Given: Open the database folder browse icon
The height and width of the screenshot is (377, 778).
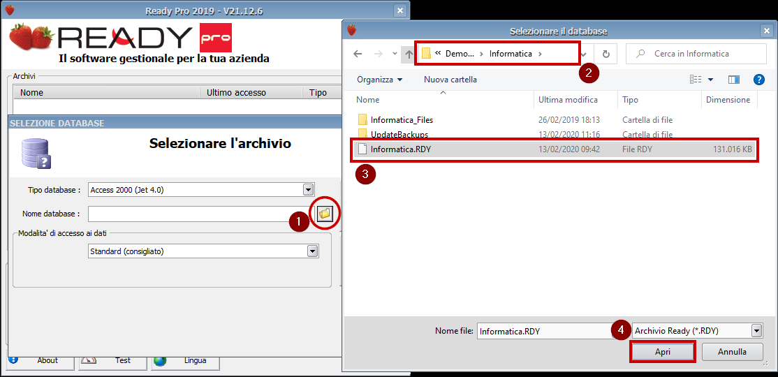Looking at the screenshot, I should point(325,214).
